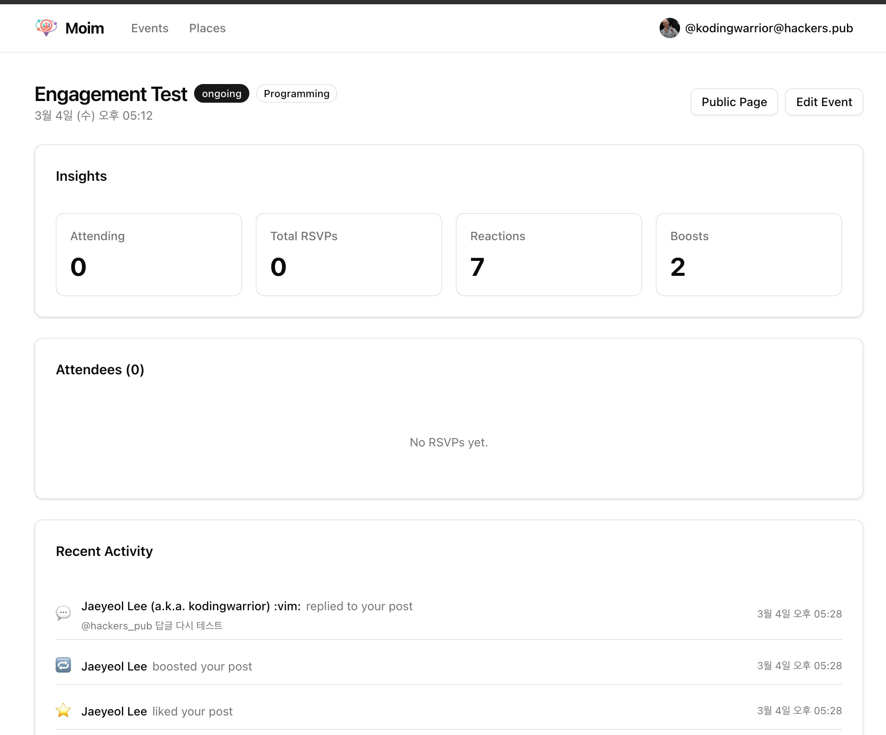
Task: Click the star like icon
Action: [x=63, y=710]
